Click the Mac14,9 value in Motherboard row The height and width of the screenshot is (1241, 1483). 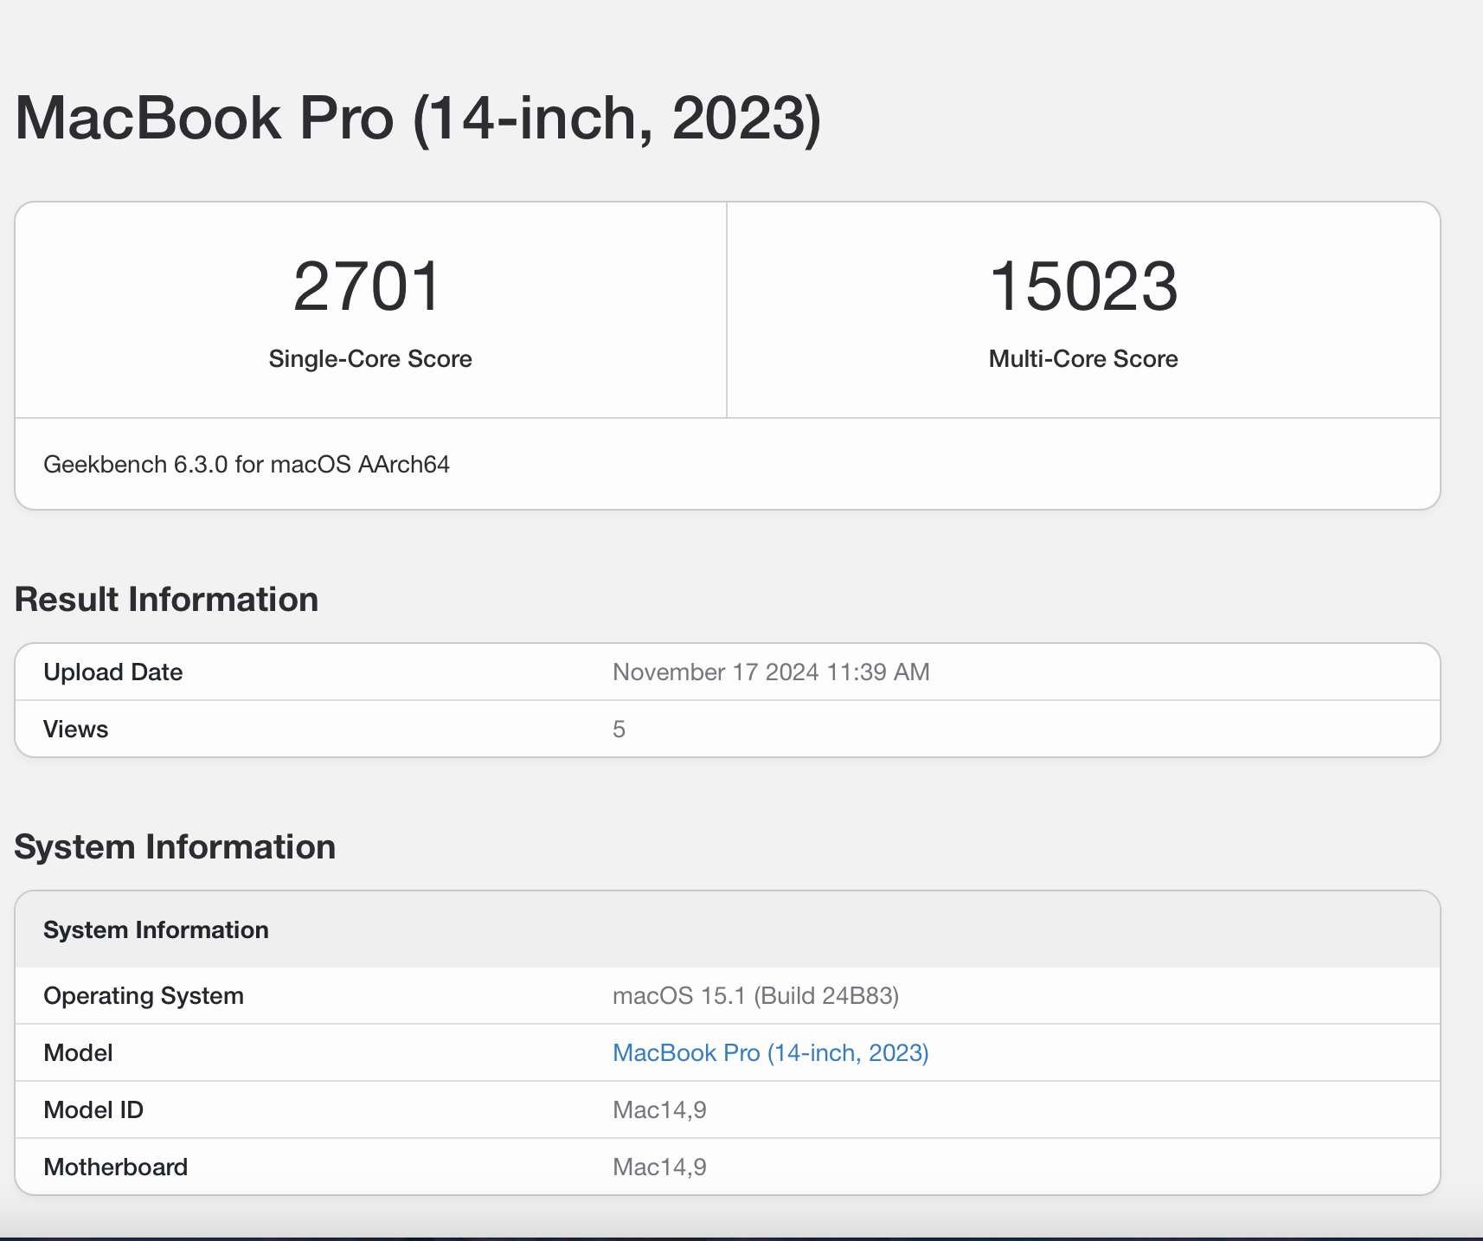(x=659, y=1167)
